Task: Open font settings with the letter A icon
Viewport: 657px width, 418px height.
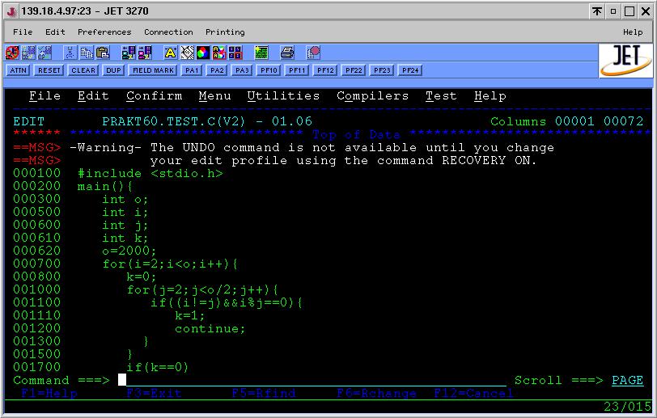Action: (x=170, y=53)
